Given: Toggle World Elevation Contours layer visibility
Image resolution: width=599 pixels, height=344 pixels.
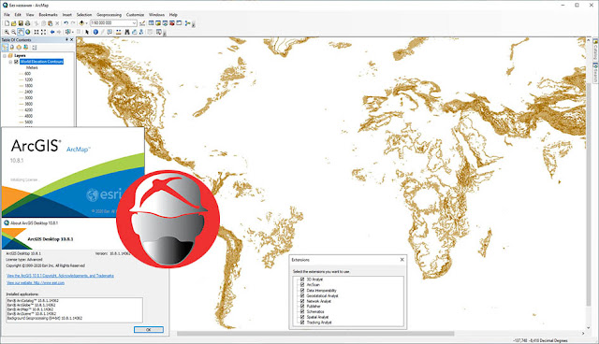Looking at the screenshot, I should 16,62.
